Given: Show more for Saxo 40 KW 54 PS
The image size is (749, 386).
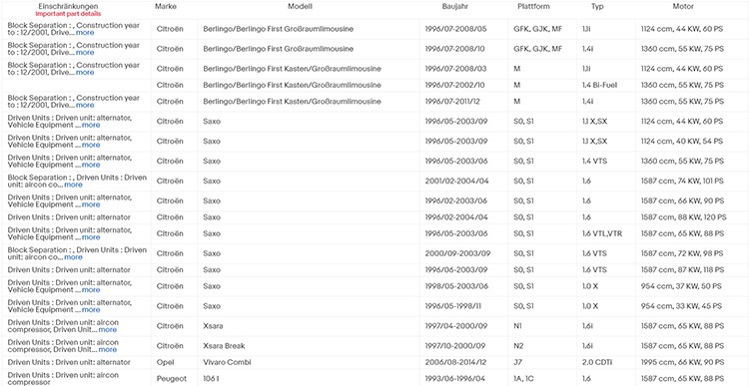Looking at the screenshot, I should (x=91, y=145).
